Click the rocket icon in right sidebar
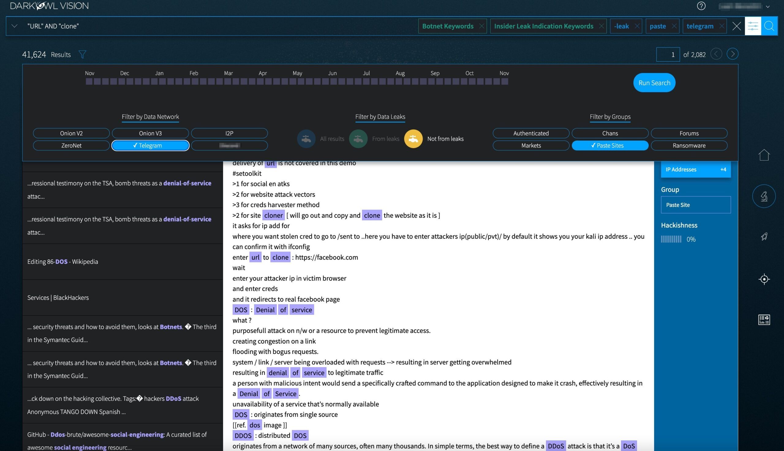784x451 pixels. pyautogui.click(x=764, y=236)
